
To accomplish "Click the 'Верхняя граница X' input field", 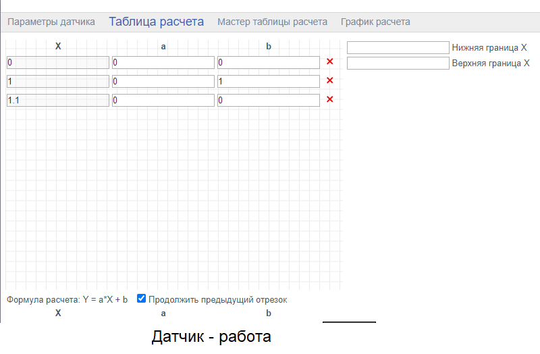I will point(398,63).
